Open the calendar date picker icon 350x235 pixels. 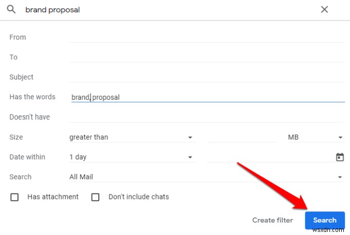click(x=340, y=157)
